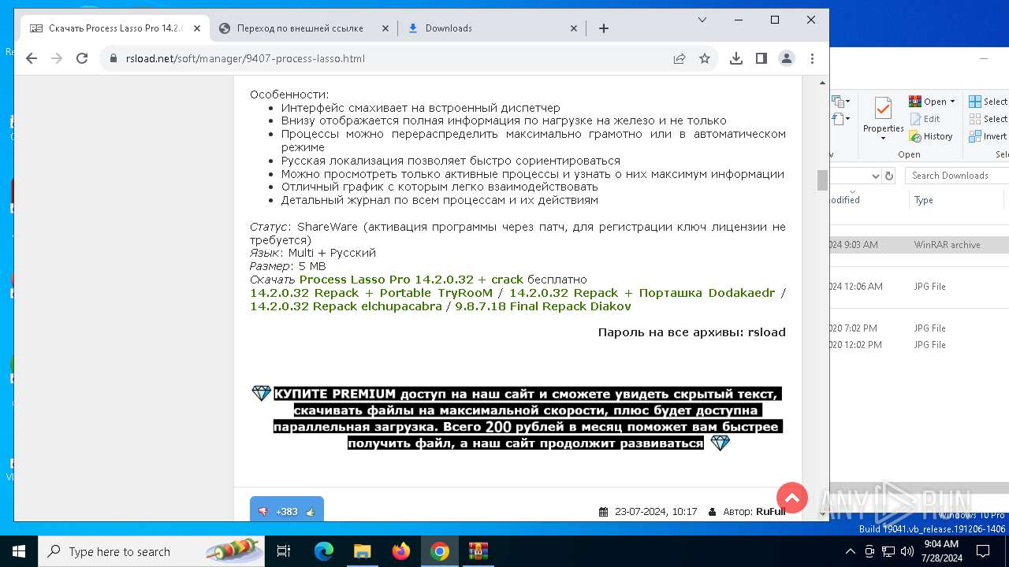Image resolution: width=1009 pixels, height=567 pixels.
Task: View site info lock icon
Action: click(114, 58)
